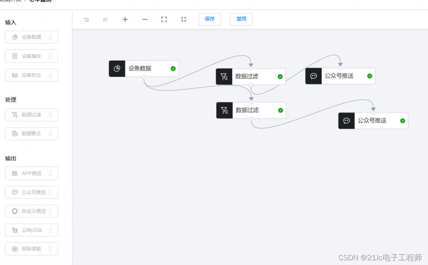Select the 自定义推送 output item
This screenshot has height=265, width=428.
click(32, 211)
